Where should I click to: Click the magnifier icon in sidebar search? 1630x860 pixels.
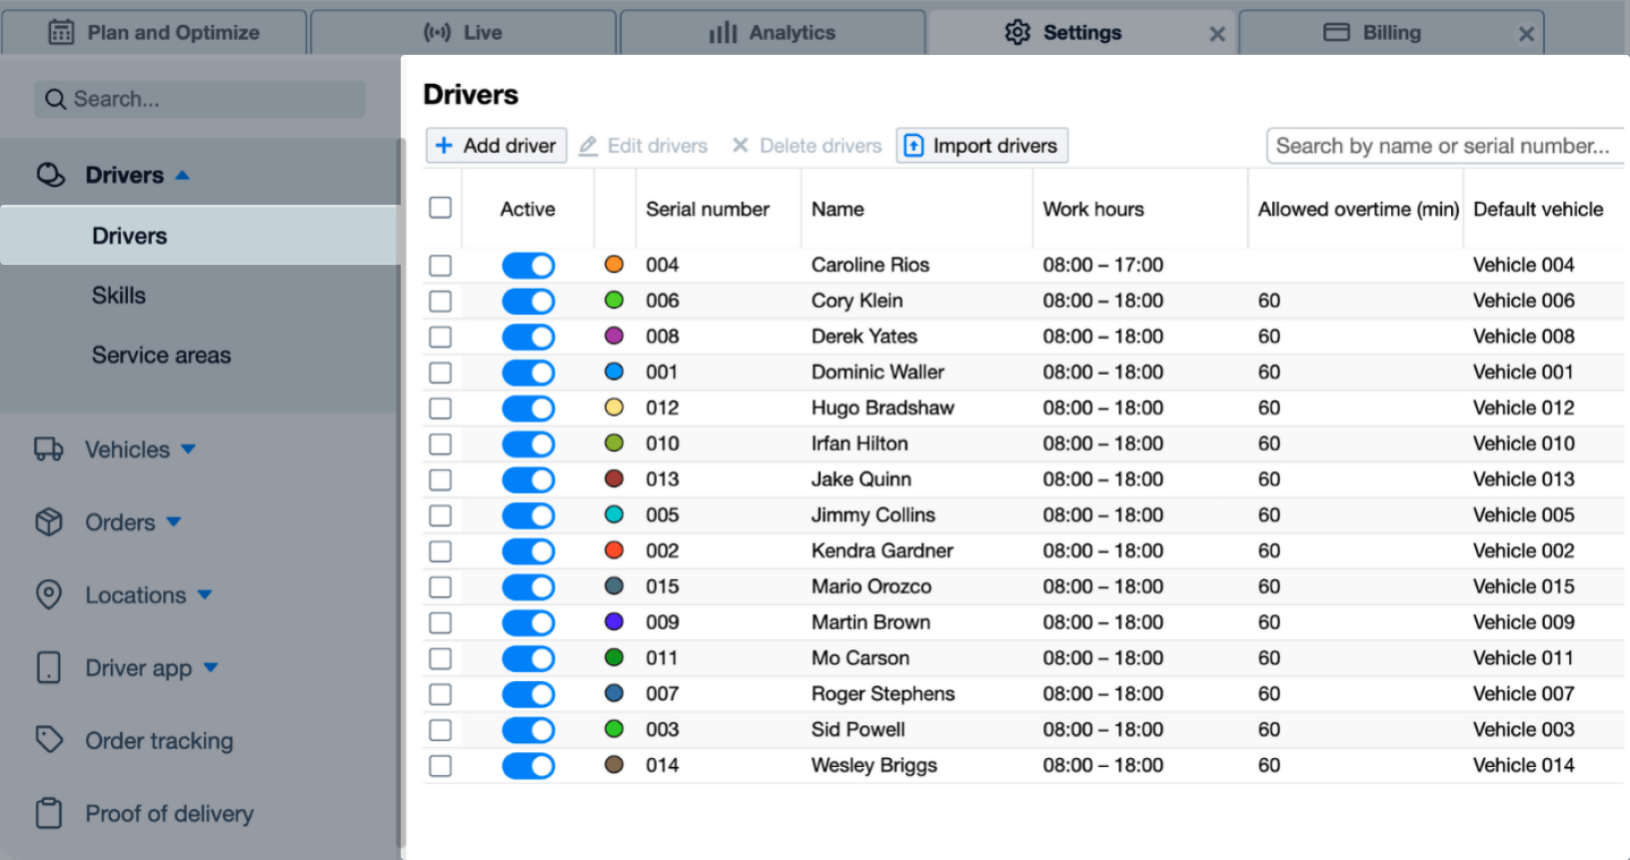point(56,99)
